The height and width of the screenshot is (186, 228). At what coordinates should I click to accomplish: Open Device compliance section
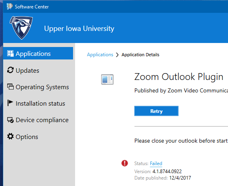click(38, 120)
